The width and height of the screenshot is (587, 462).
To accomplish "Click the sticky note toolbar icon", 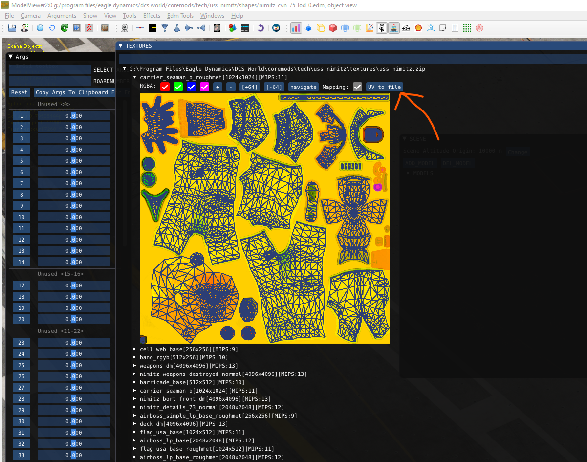I will pyautogui.click(x=443, y=28).
